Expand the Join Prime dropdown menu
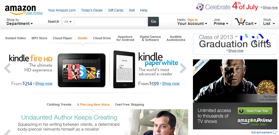The image size is (279, 135). coord(221,22)
